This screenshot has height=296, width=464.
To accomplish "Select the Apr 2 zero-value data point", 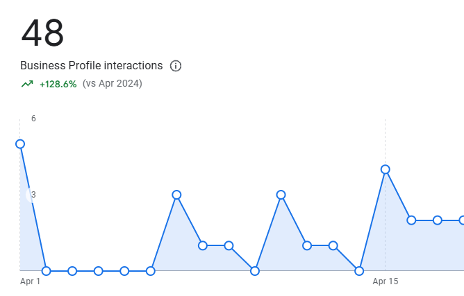I will click(46, 271).
